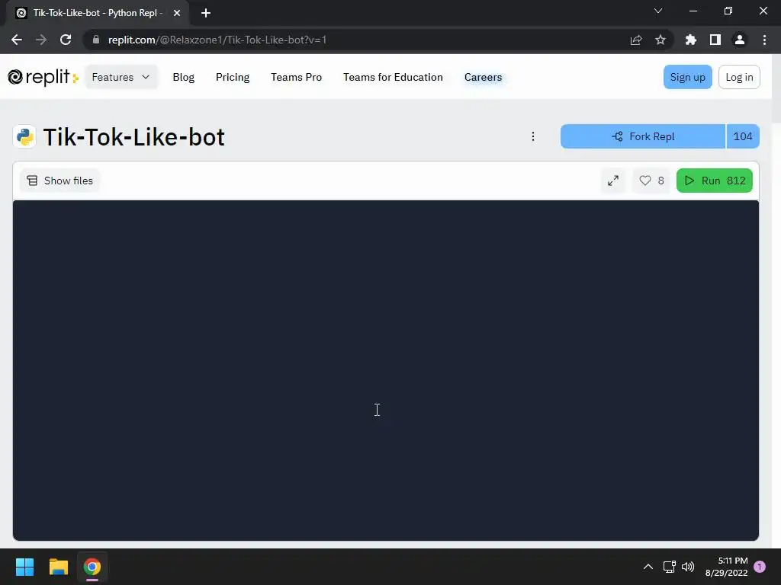Open a new browser tab
781x585 pixels.
[x=206, y=13]
